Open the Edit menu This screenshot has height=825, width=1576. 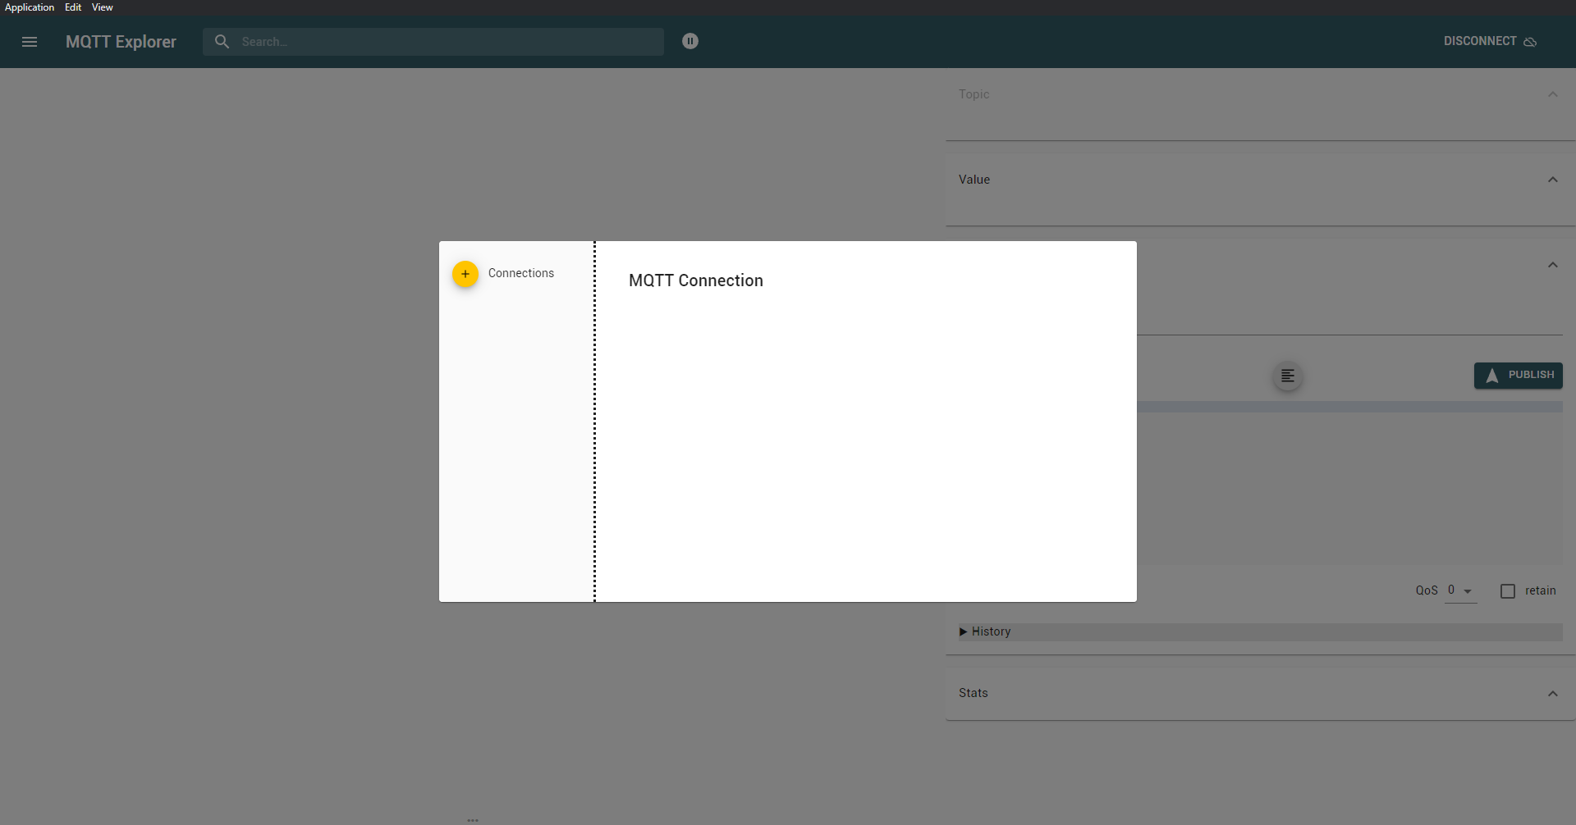[x=73, y=7]
